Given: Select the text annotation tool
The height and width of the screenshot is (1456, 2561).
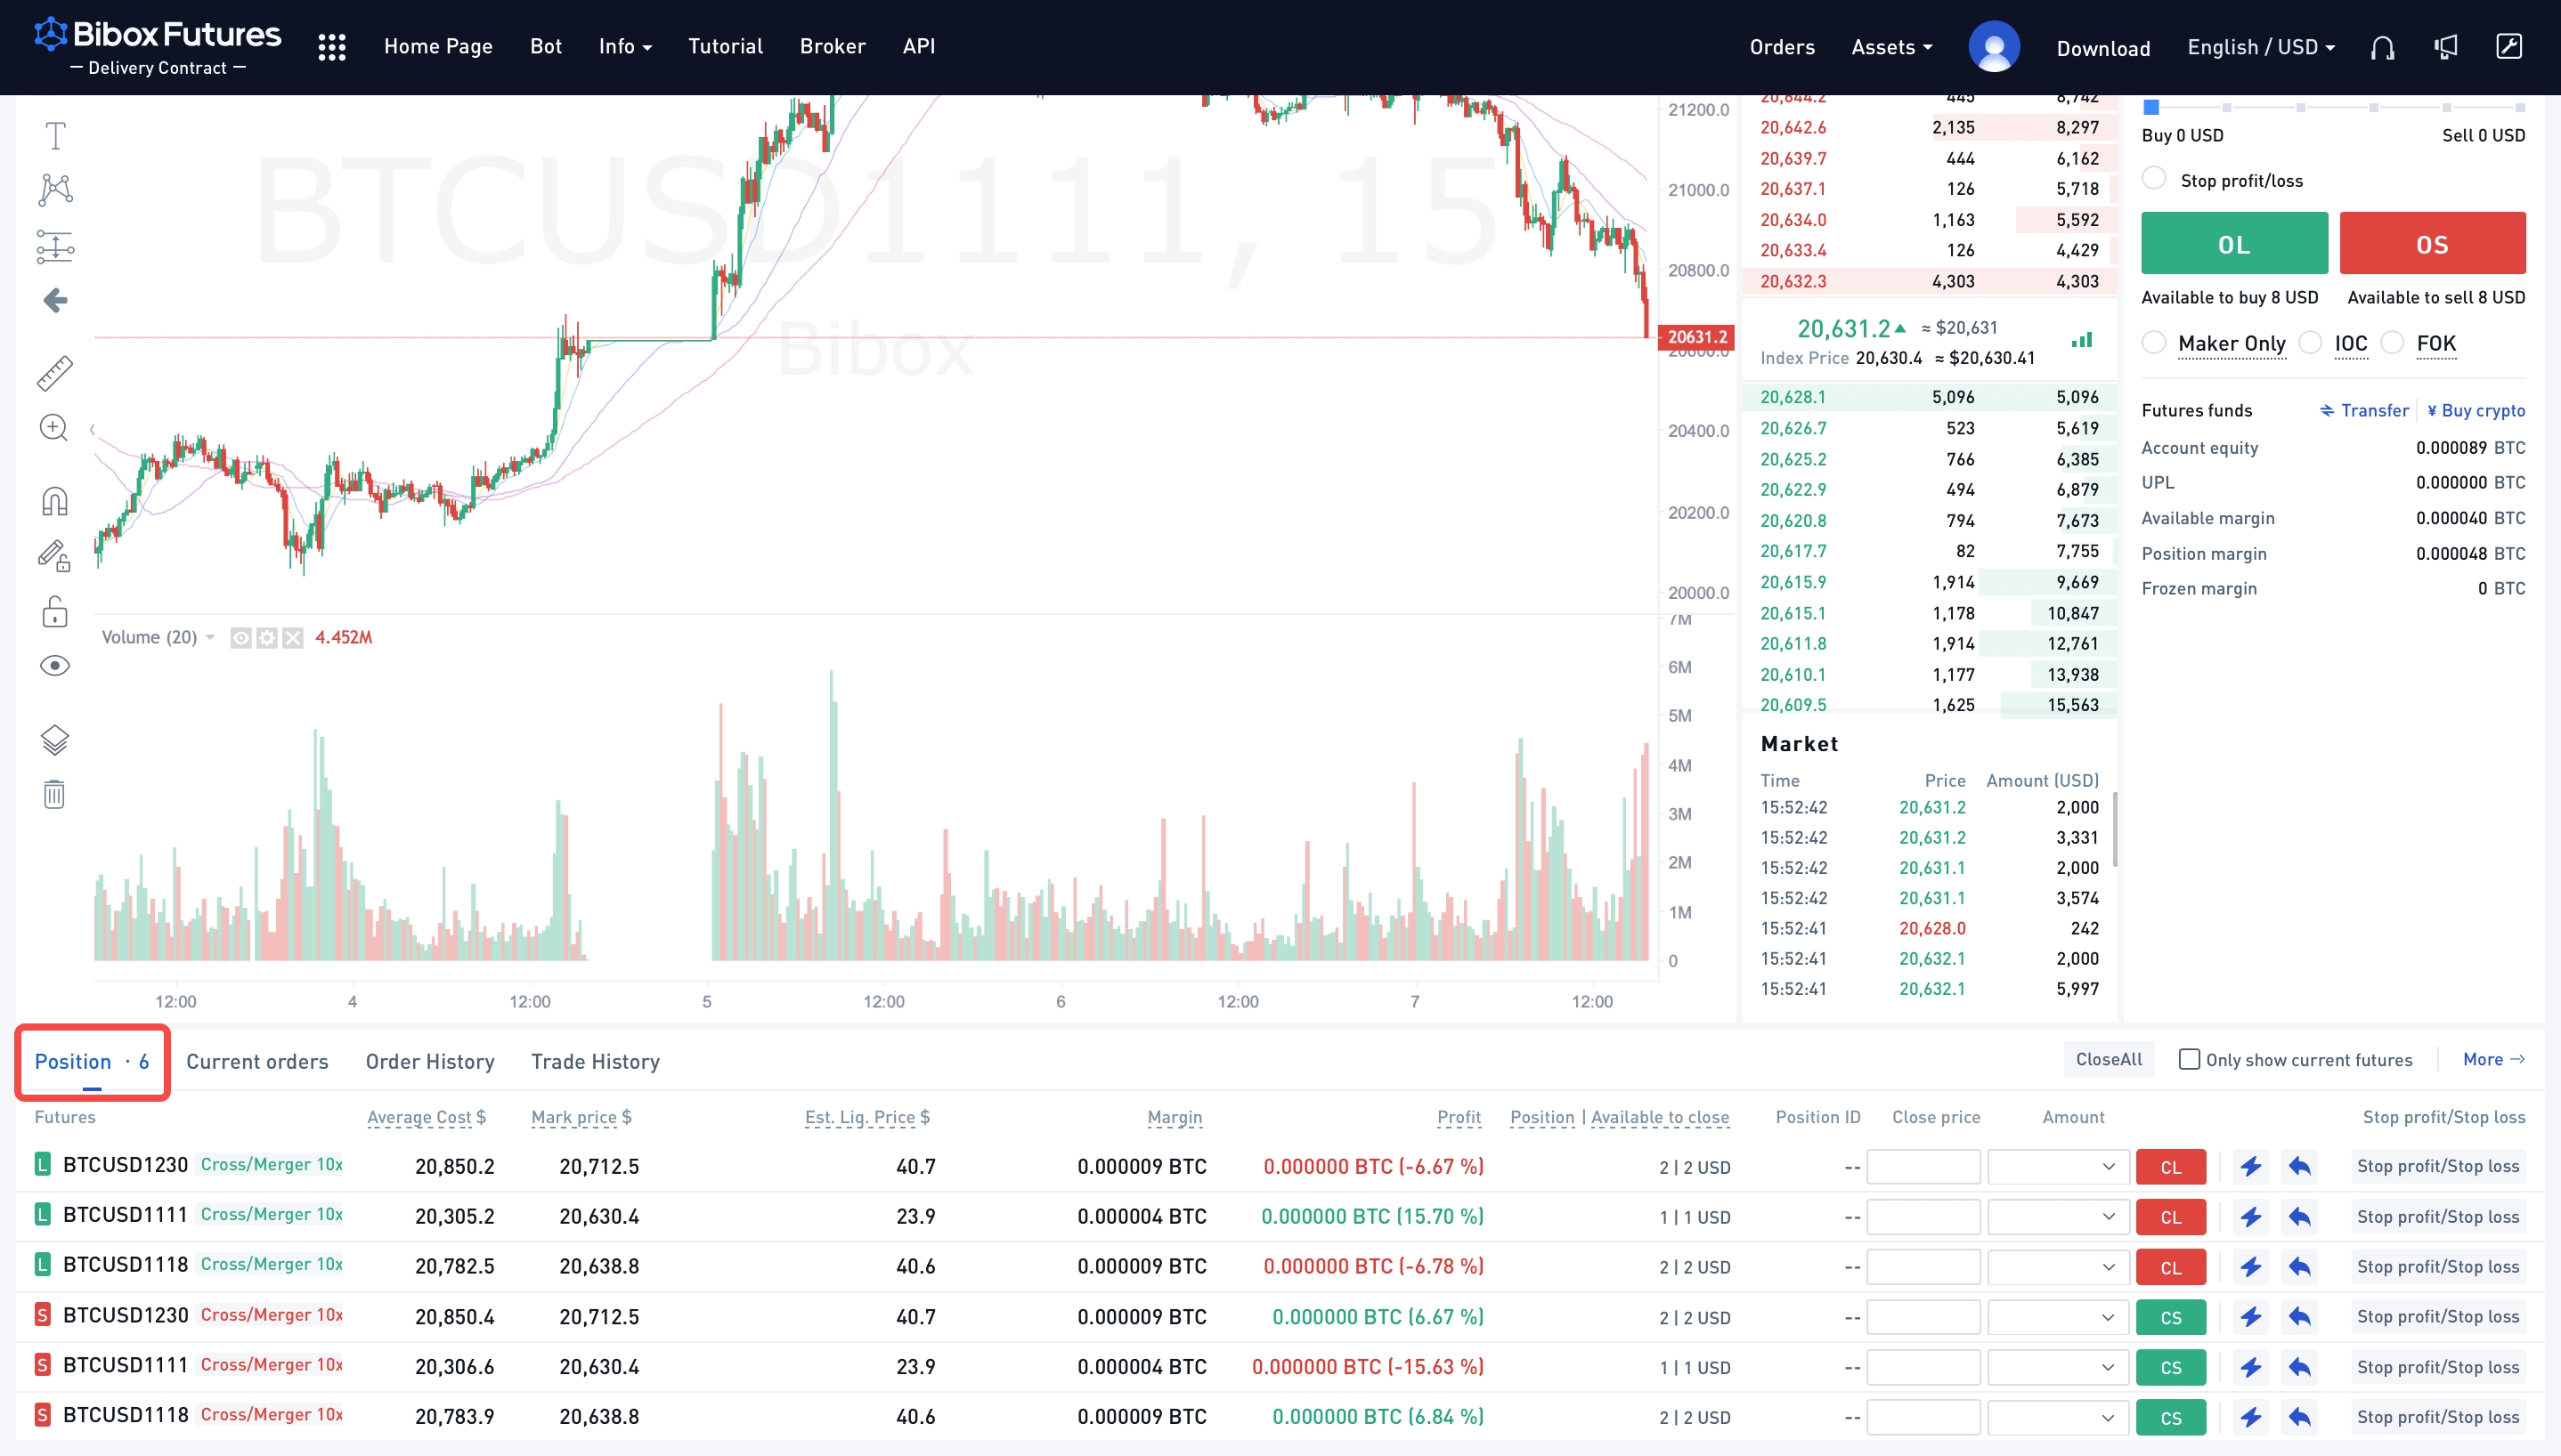Looking at the screenshot, I should point(55,135).
